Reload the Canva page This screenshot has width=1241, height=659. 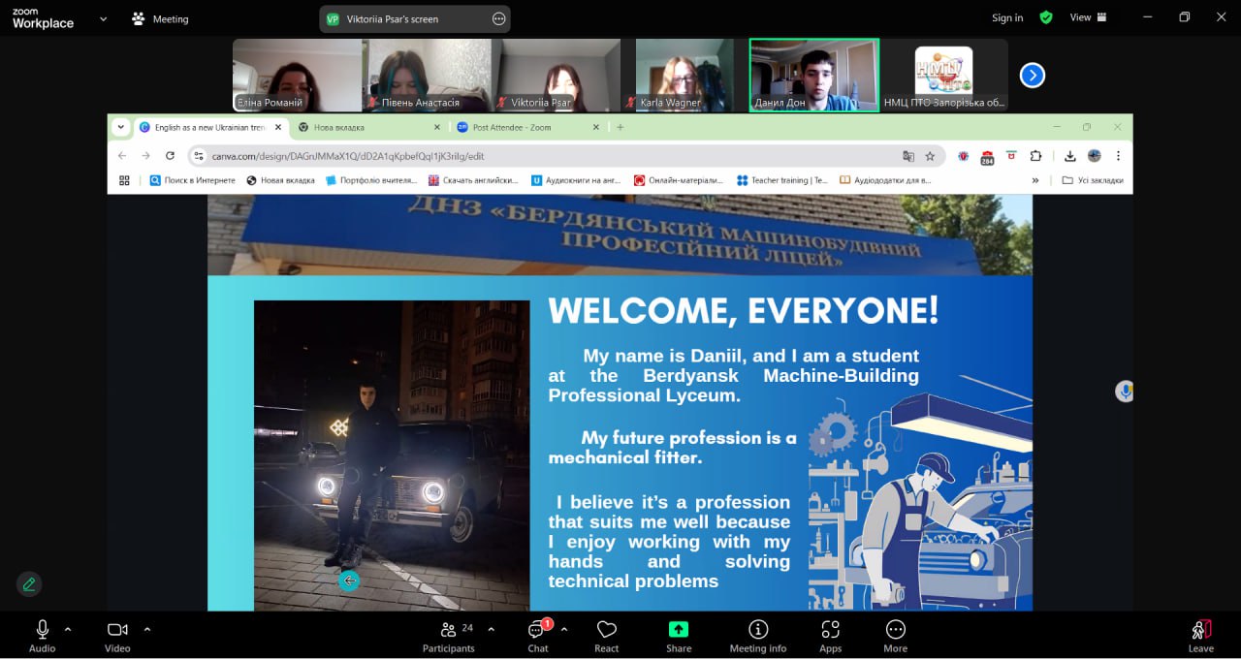click(170, 156)
